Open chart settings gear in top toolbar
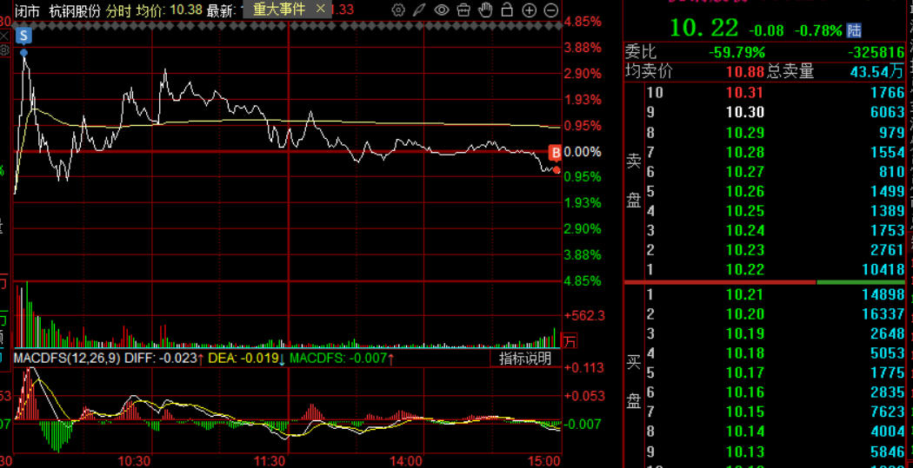Image resolution: width=913 pixels, height=468 pixels. click(397, 10)
